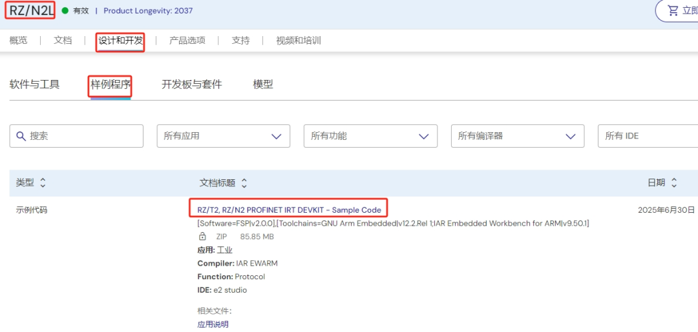Screen dimensions: 698x332
Task: Sort by 类型 column arrows
Action: pyautogui.click(x=43, y=182)
